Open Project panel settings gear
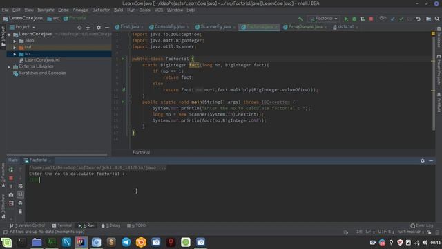 click(x=98, y=28)
